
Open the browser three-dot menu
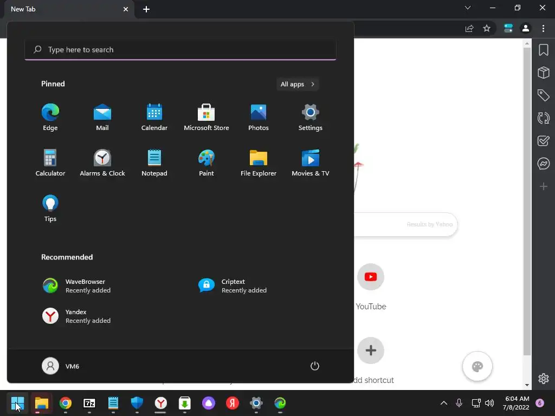tap(543, 28)
